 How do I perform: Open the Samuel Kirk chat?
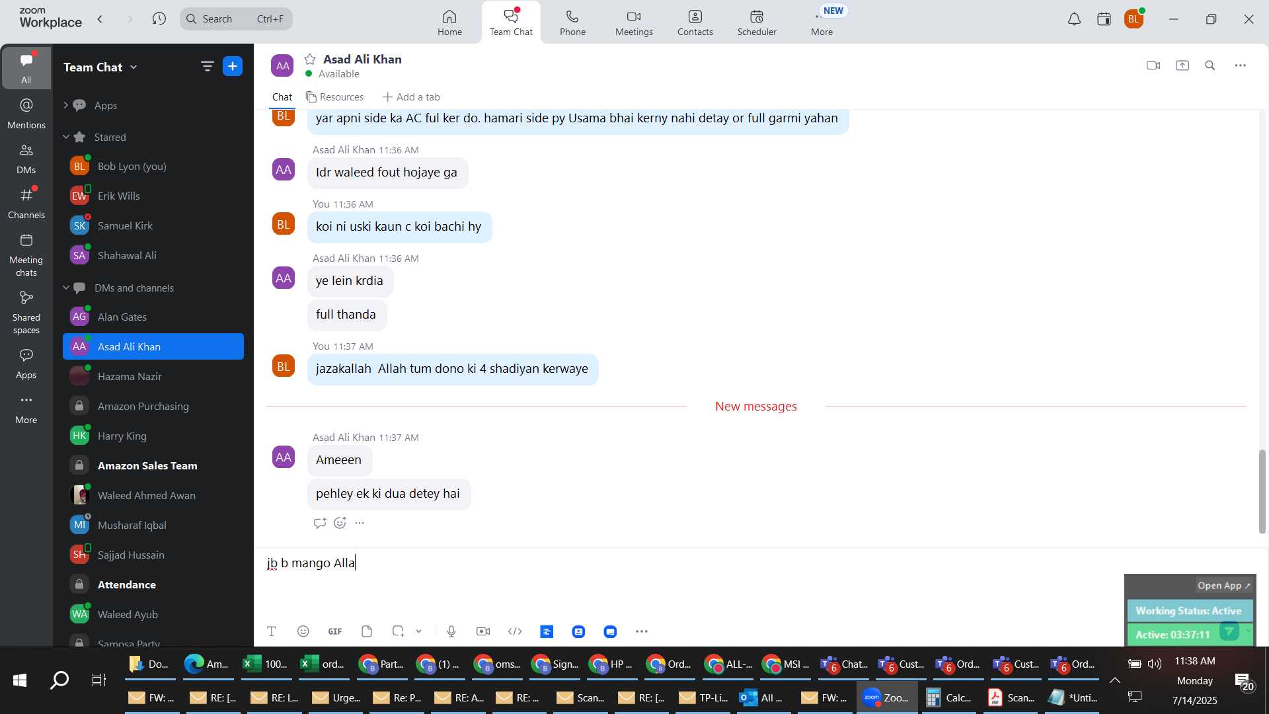tap(153, 226)
